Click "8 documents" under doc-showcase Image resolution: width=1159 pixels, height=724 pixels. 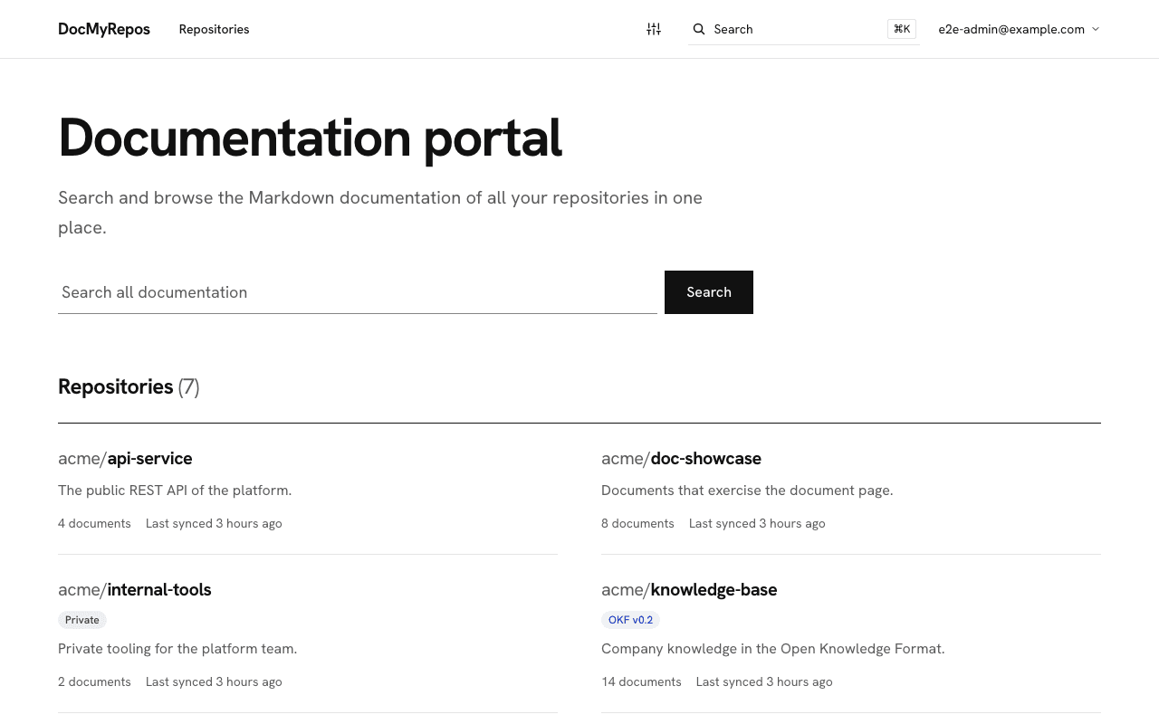click(637, 523)
